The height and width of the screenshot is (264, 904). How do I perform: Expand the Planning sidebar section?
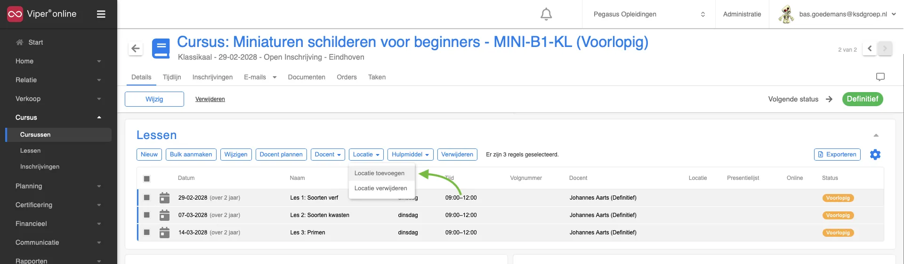58,186
